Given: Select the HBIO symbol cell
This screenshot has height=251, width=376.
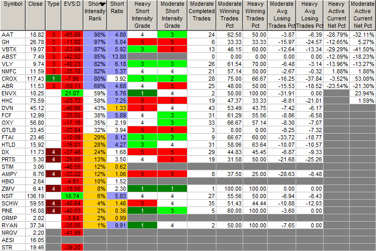Looking at the screenshot, I should [x=13, y=181].
